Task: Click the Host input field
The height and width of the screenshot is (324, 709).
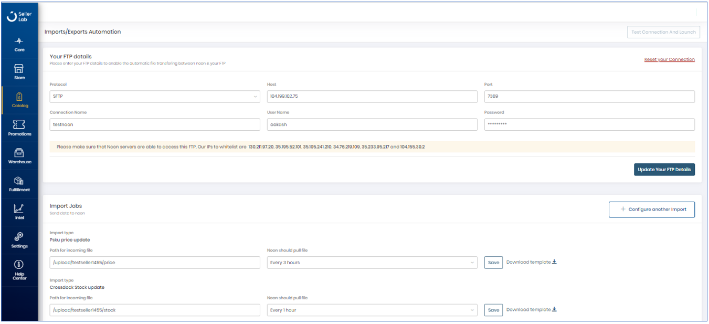Action: [372, 97]
